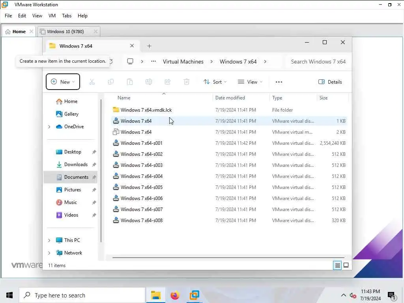
Task: Open the Windows Start menu
Action: click(9, 295)
